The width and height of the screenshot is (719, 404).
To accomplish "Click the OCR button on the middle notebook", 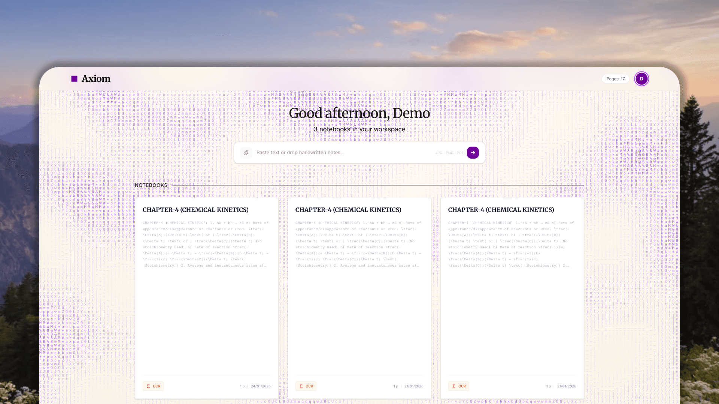I will 306,386.
